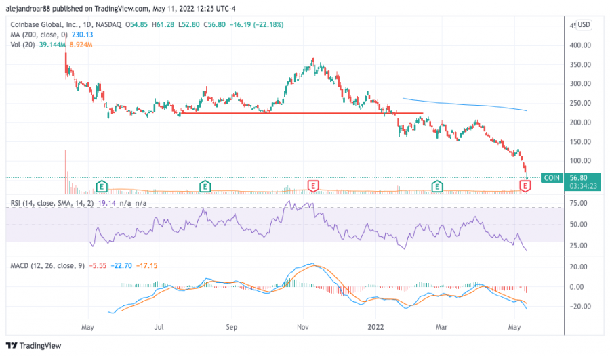Click the green earnings marker for August 2021
Image resolution: width=610 pixels, height=356 pixels.
[x=205, y=187]
